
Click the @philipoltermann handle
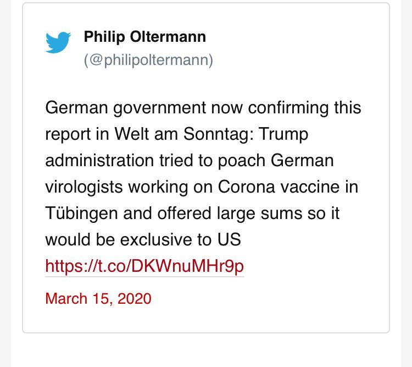click(148, 59)
